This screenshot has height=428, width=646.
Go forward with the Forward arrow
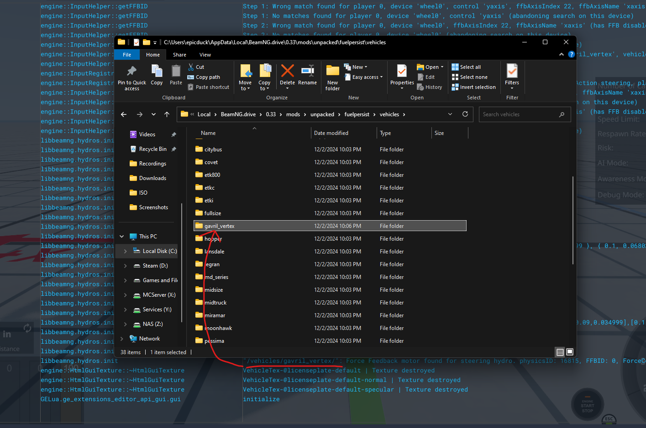[140, 114]
